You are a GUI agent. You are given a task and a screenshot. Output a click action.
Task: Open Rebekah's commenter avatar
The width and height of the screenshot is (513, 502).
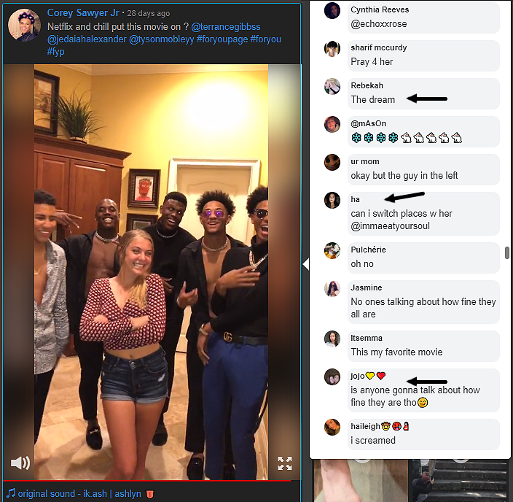[332, 86]
